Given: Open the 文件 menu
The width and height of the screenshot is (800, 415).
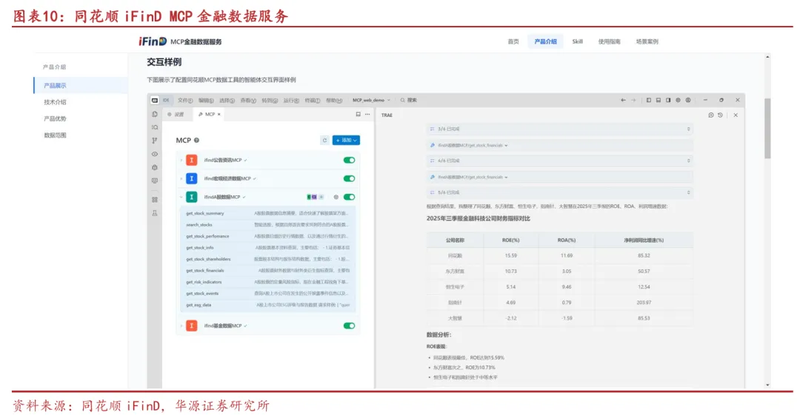Looking at the screenshot, I should [x=185, y=101].
